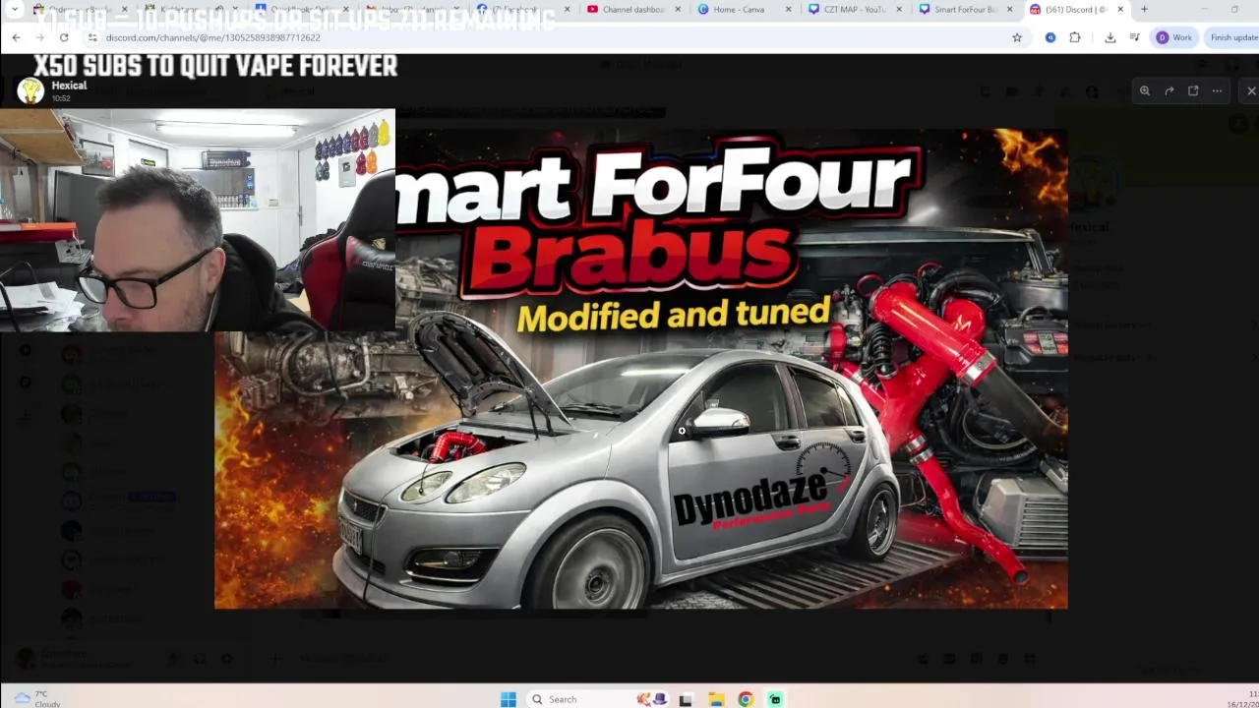1259x708 pixels.
Task: Open the image in browser icon
Action: coord(1193,90)
